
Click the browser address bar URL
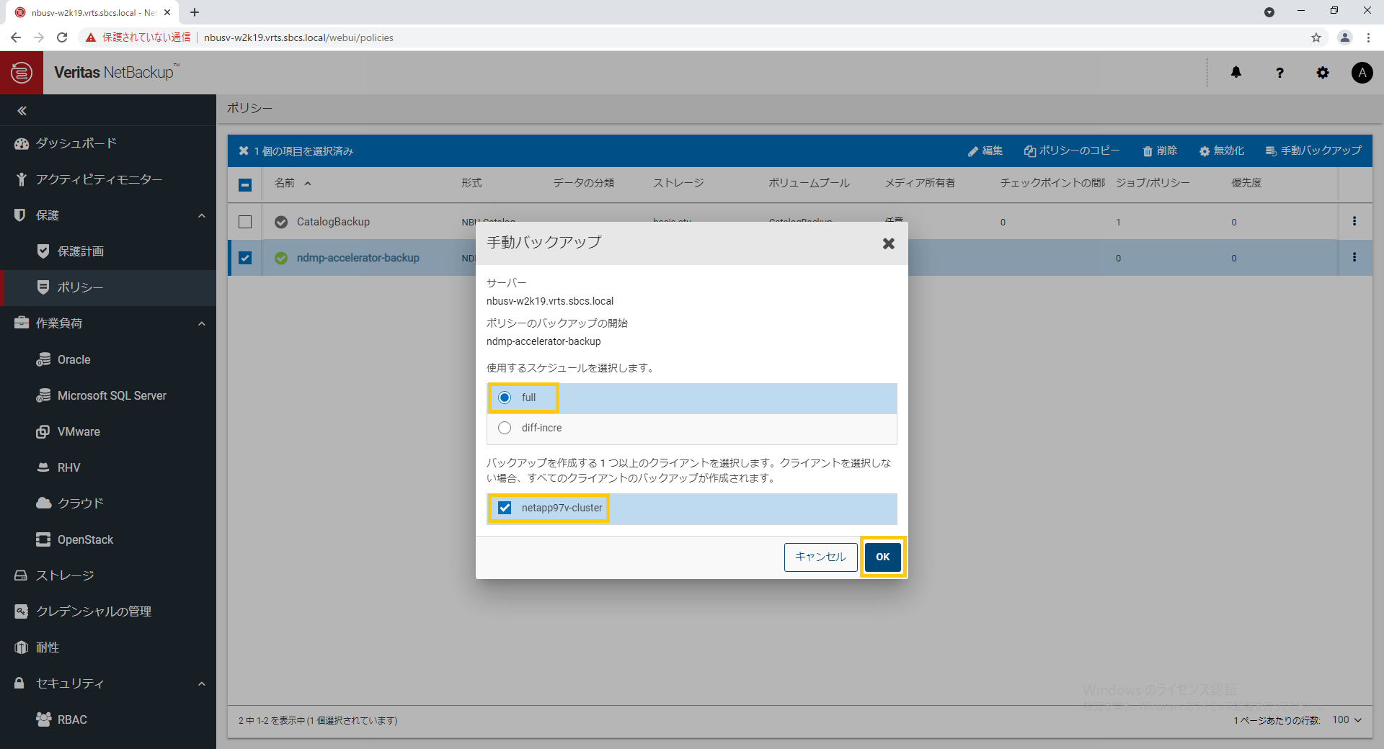point(298,37)
